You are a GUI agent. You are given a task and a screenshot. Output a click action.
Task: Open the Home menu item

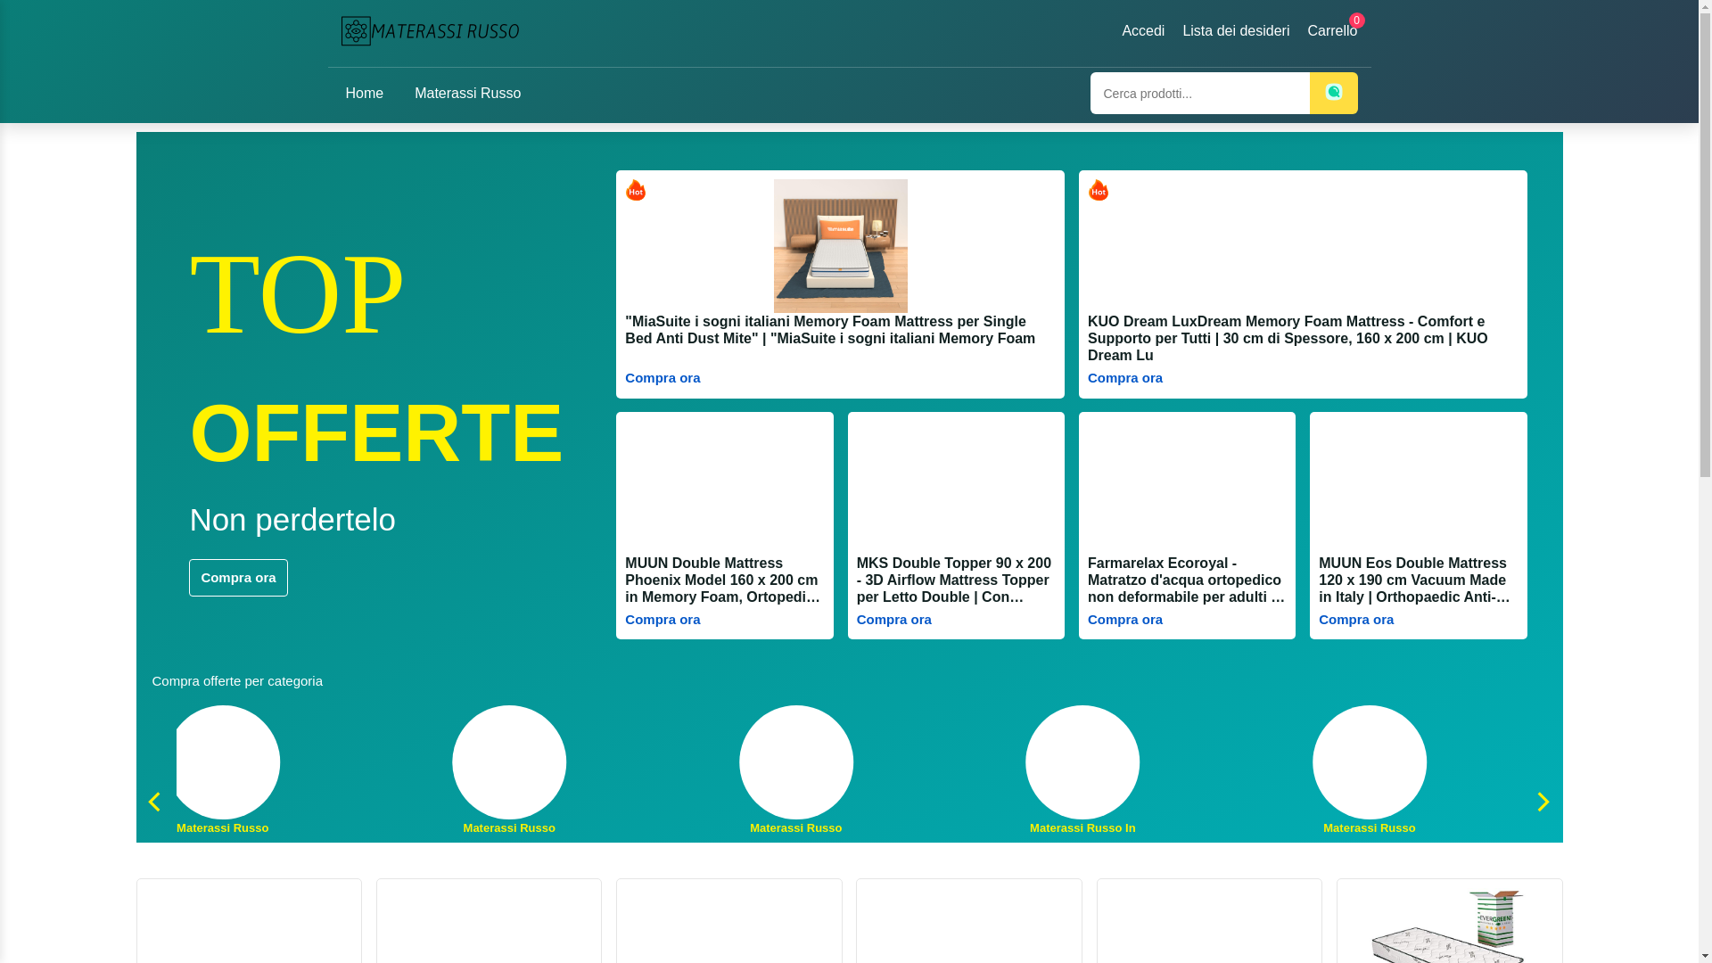pyautogui.click(x=364, y=94)
